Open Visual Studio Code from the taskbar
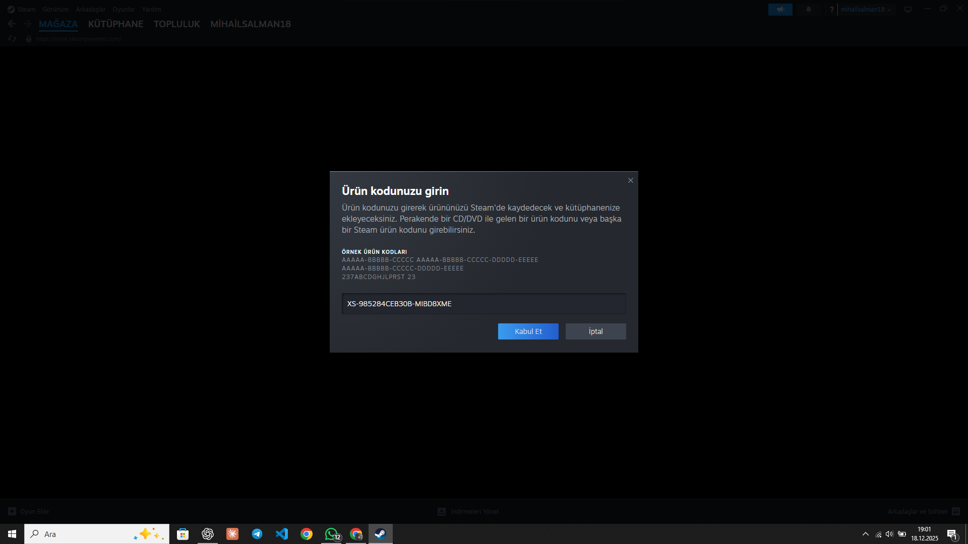The image size is (968, 544). tap(281, 534)
